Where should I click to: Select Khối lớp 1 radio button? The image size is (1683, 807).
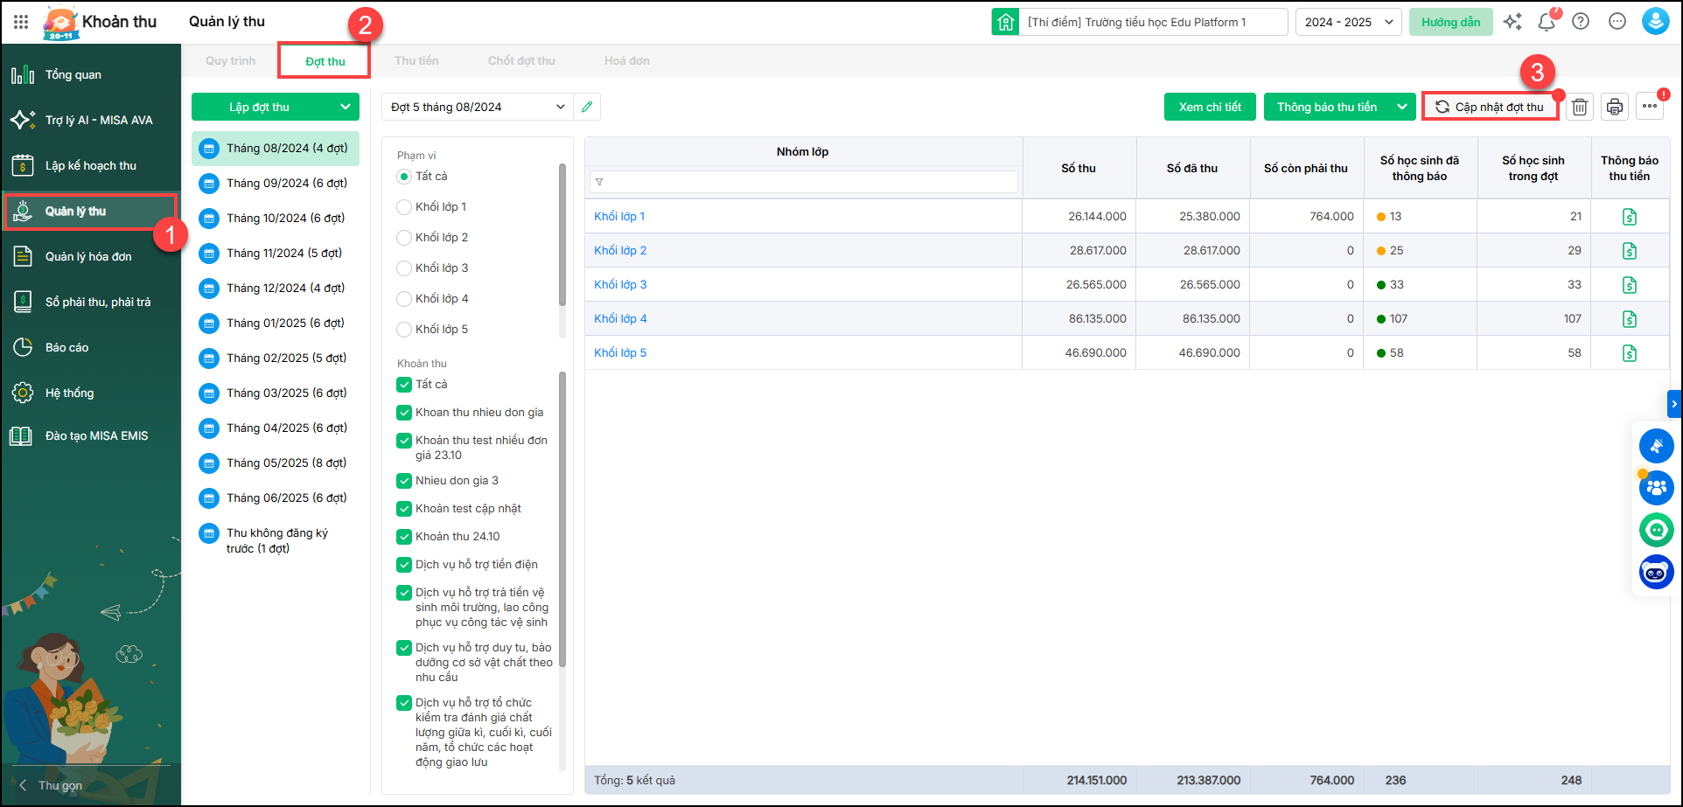[404, 207]
